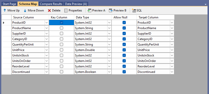Open Source Column dropdown for UnitsInStock

47,55
